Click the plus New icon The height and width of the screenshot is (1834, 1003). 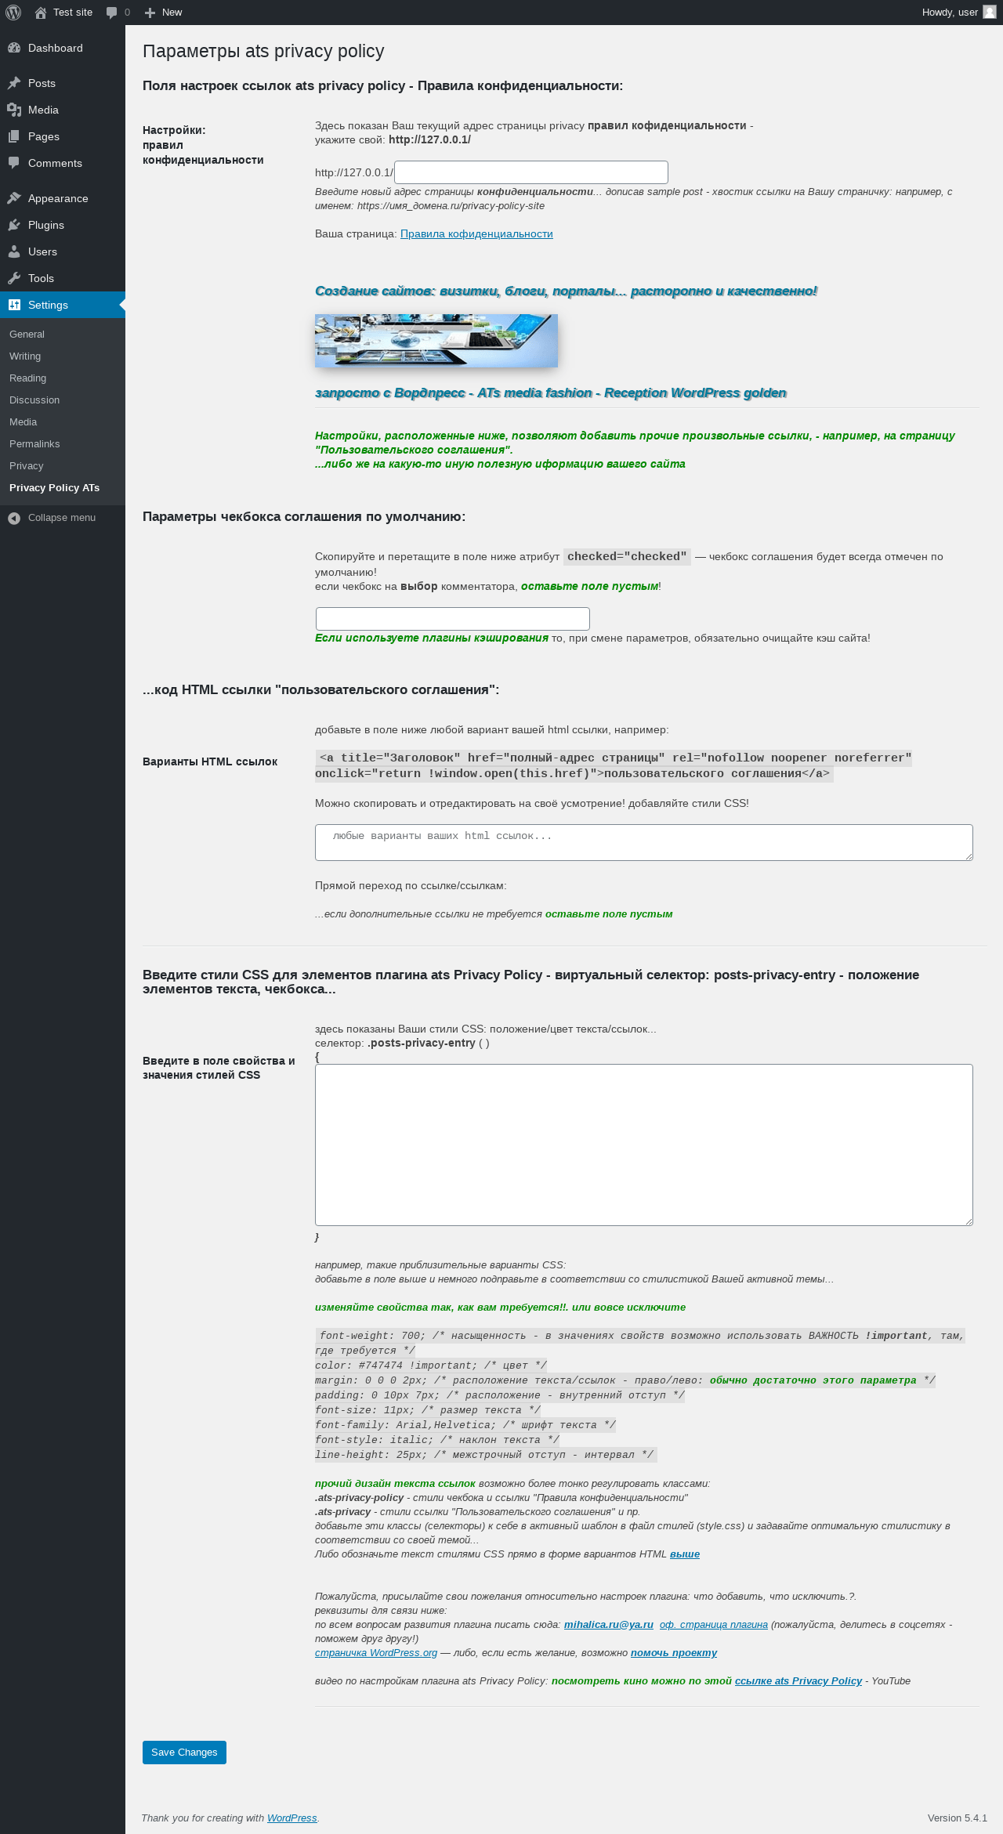point(150,13)
